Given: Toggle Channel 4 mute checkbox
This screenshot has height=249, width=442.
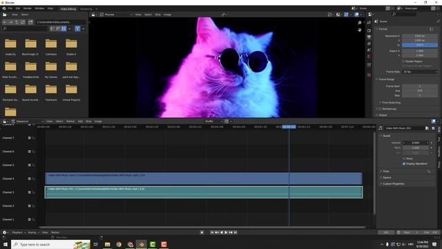Looking at the screenshot, I should (29, 178).
